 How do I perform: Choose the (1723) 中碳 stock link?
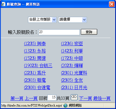[72, 58]
